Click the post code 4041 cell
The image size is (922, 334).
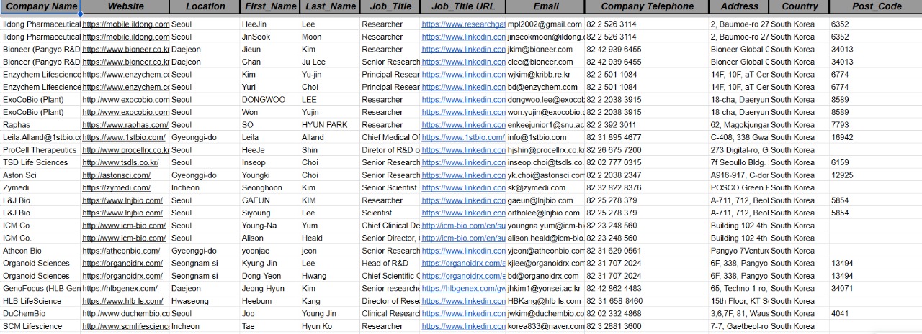[876, 314]
